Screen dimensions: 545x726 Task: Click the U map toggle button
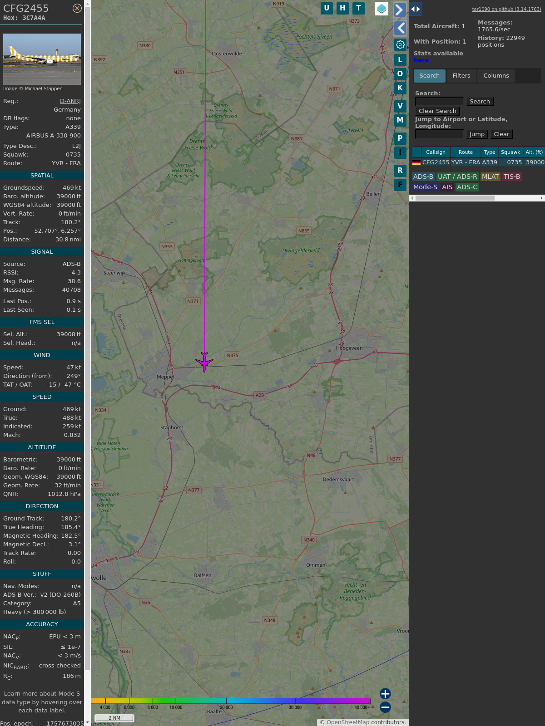point(327,8)
